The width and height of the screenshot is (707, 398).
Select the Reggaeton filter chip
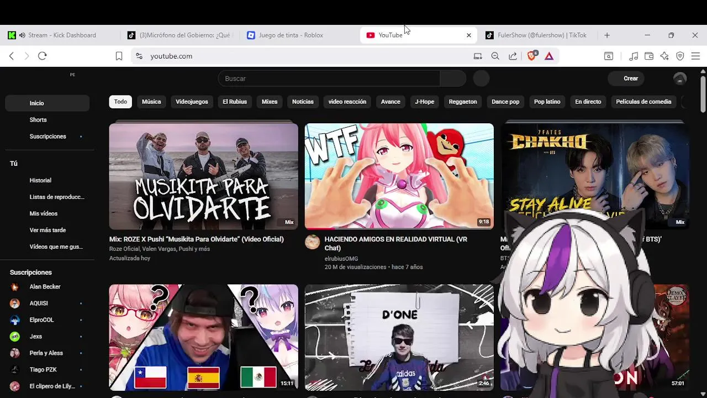pos(463,102)
